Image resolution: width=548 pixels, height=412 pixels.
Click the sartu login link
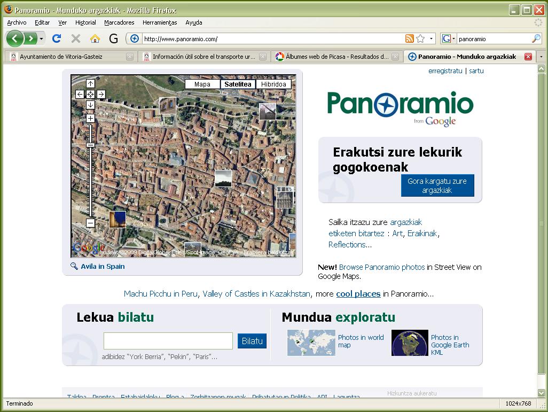tap(476, 71)
